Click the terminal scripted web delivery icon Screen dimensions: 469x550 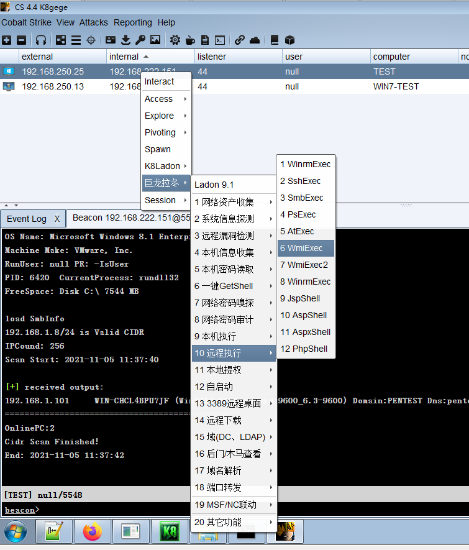point(220,40)
